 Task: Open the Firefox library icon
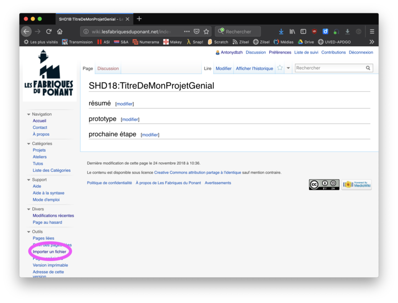(x=292, y=31)
